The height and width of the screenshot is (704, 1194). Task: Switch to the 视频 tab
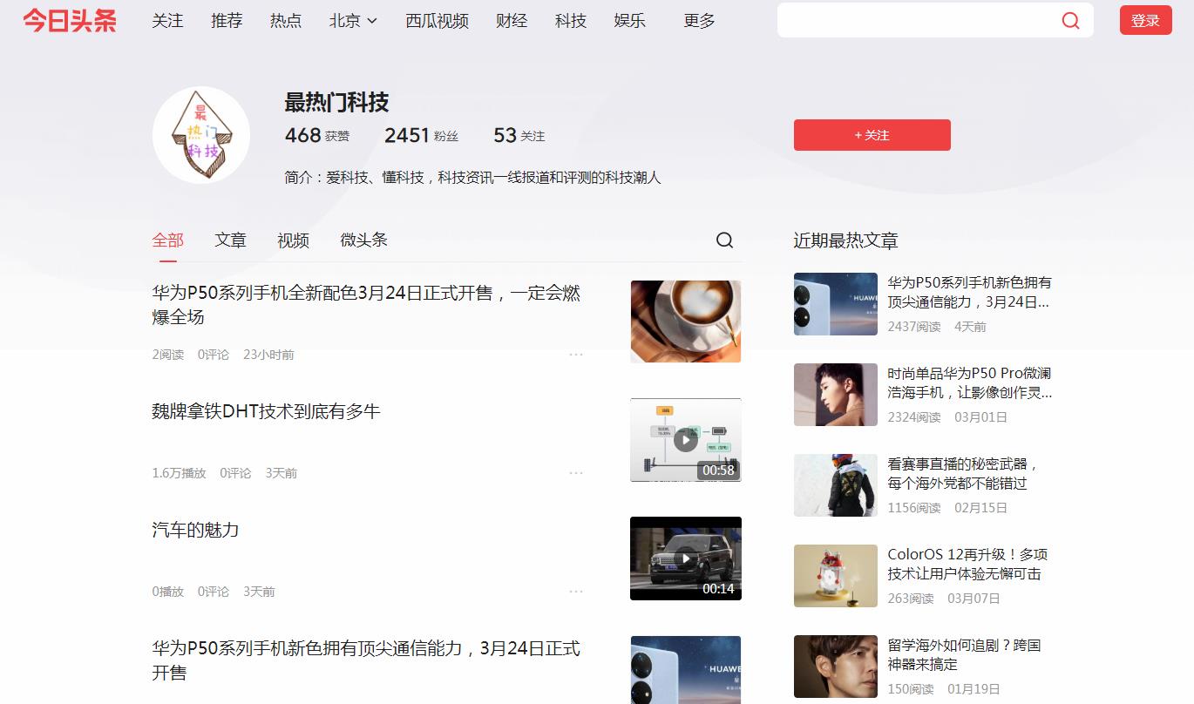(294, 240)
